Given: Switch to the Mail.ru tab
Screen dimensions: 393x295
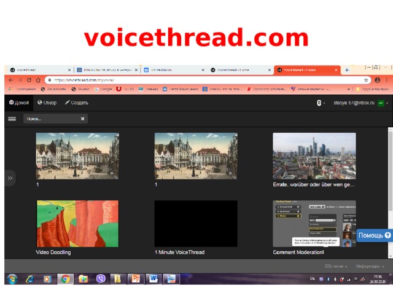Looking at the screenshot, I should point(107,70).
